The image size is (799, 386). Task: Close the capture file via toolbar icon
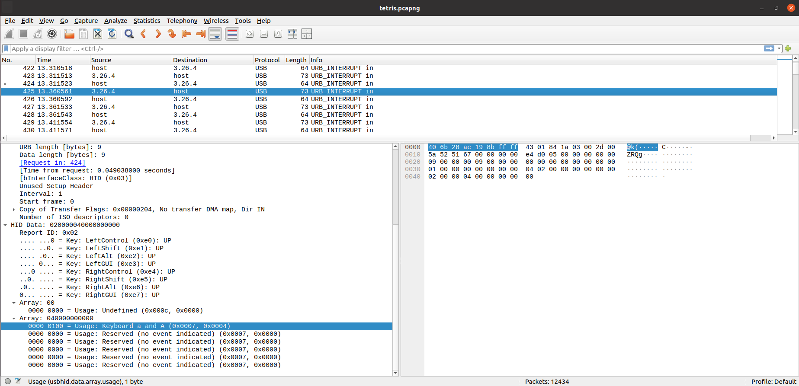pyautogui.click(x=98, y=34)
